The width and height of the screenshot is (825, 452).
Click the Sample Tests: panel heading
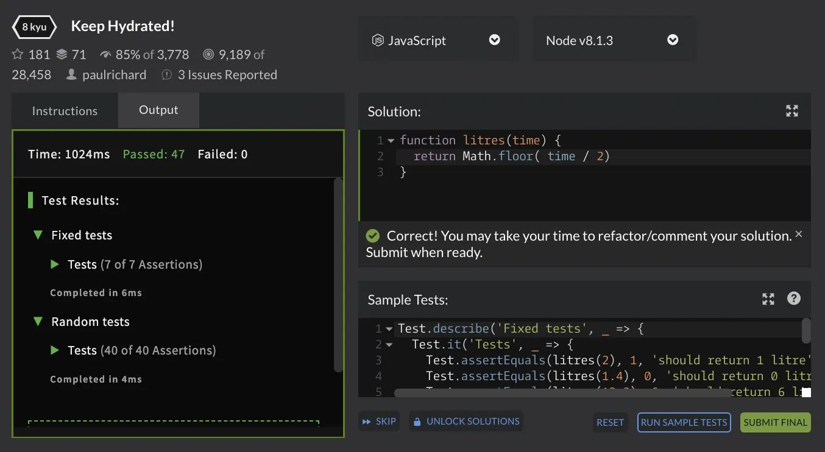click(408, 300)
